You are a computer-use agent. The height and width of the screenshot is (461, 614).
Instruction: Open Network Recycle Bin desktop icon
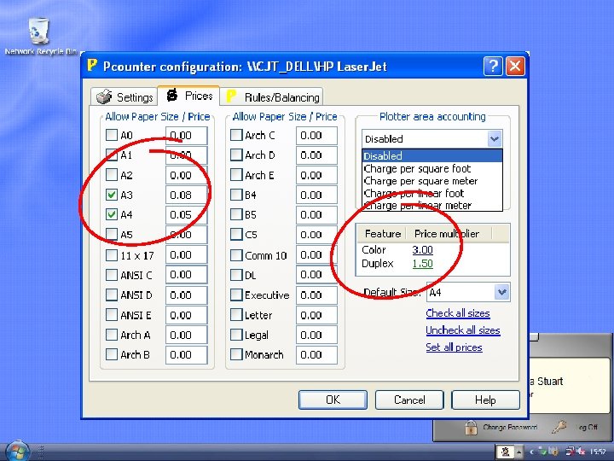point(39,36)
